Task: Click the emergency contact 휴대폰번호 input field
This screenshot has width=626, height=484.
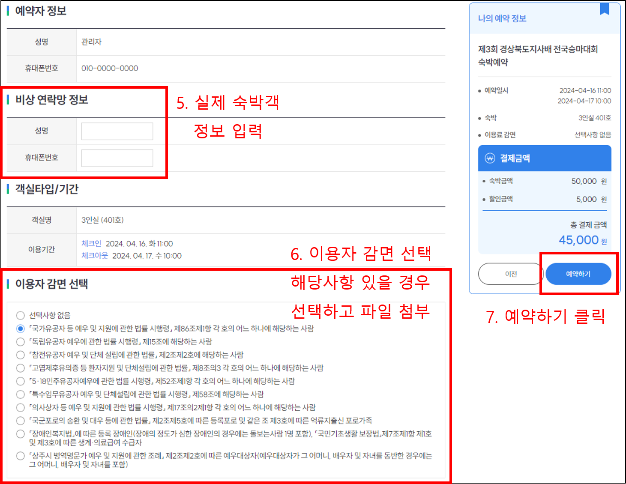Action: point(117,158)
